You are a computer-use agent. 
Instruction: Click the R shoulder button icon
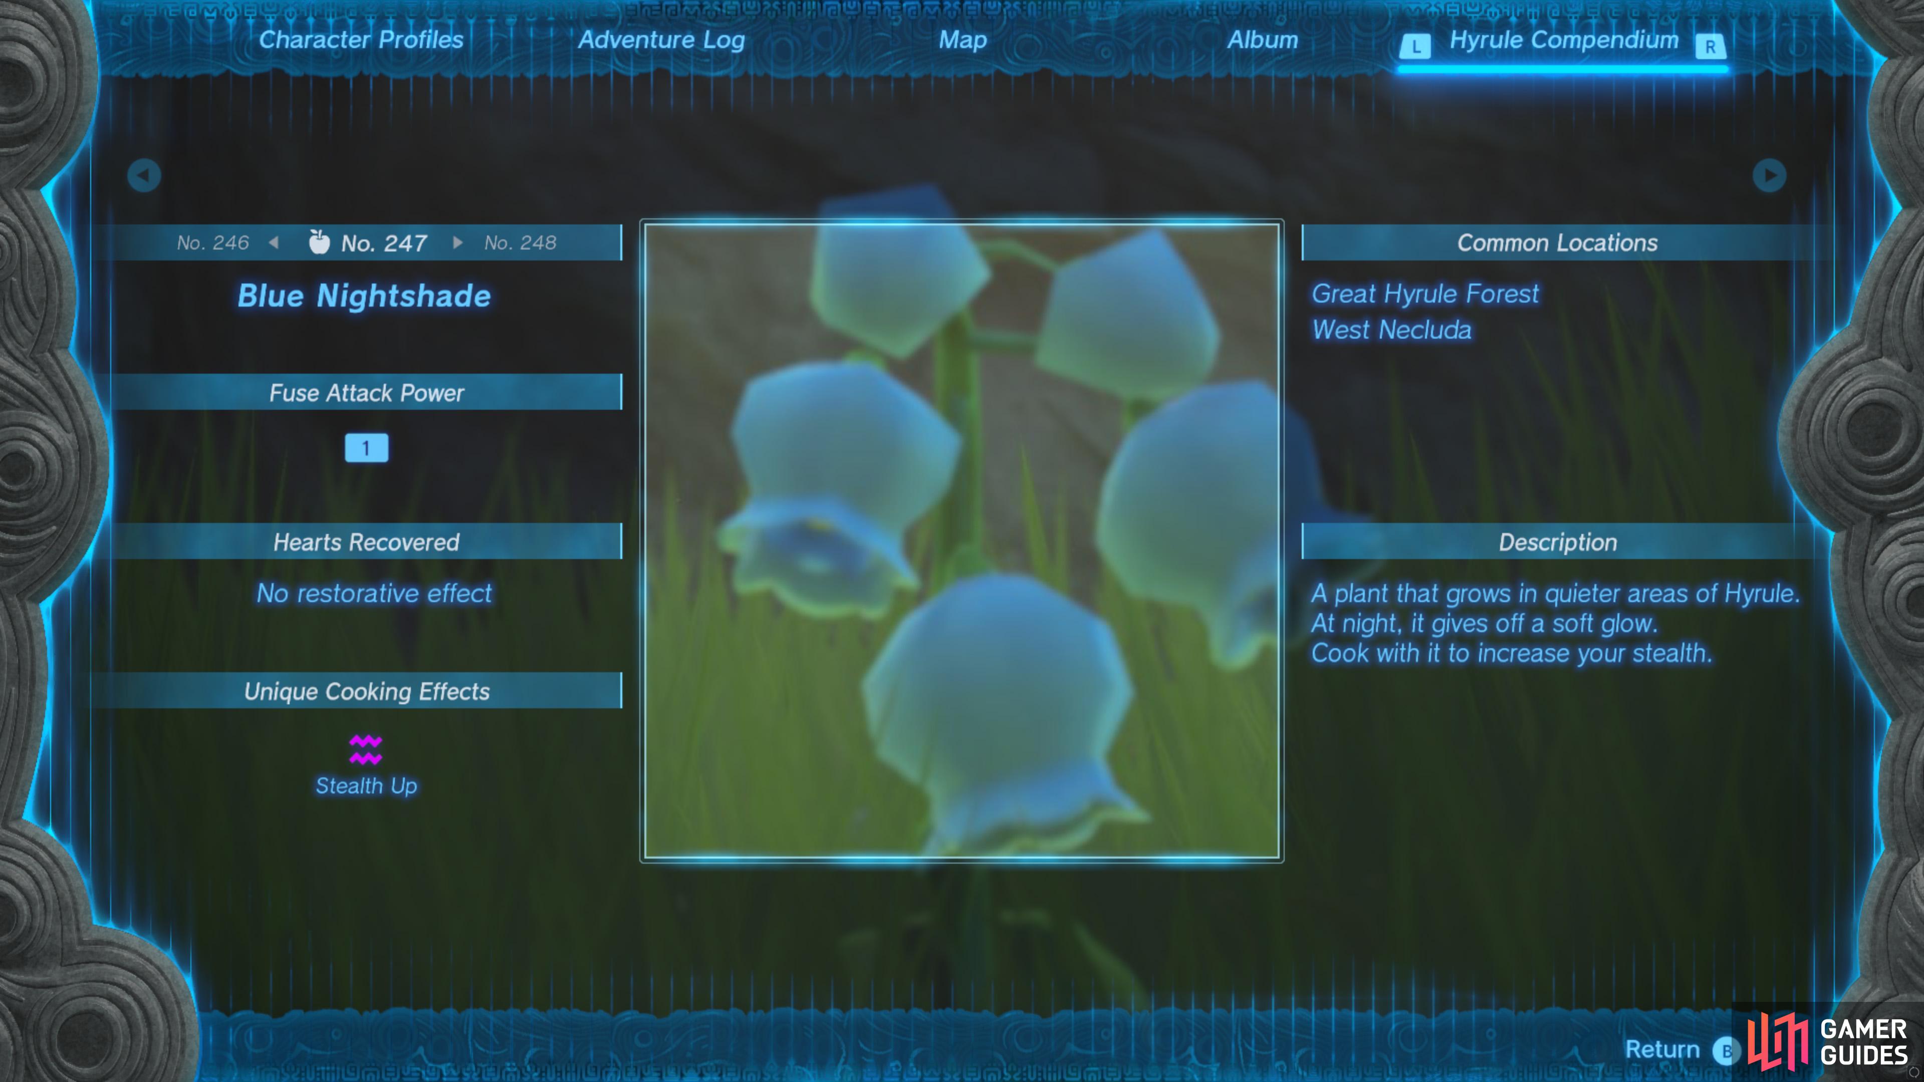(x=1711, y=47)
